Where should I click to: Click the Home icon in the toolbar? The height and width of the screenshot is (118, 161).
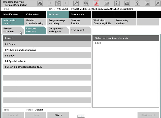click(x=40, y=3)
